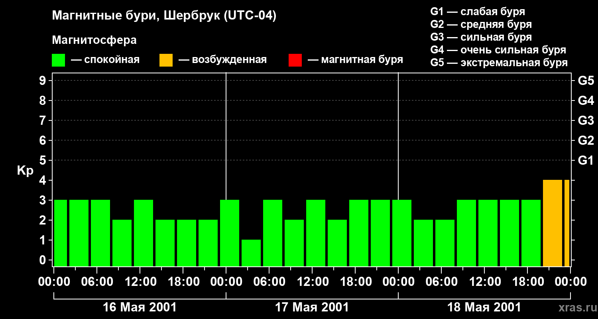This screenshot has height=319, width=598.
Task: Click the '12:00' tick on 16 May
Action: pyautogui.click(x=140, y=282)
